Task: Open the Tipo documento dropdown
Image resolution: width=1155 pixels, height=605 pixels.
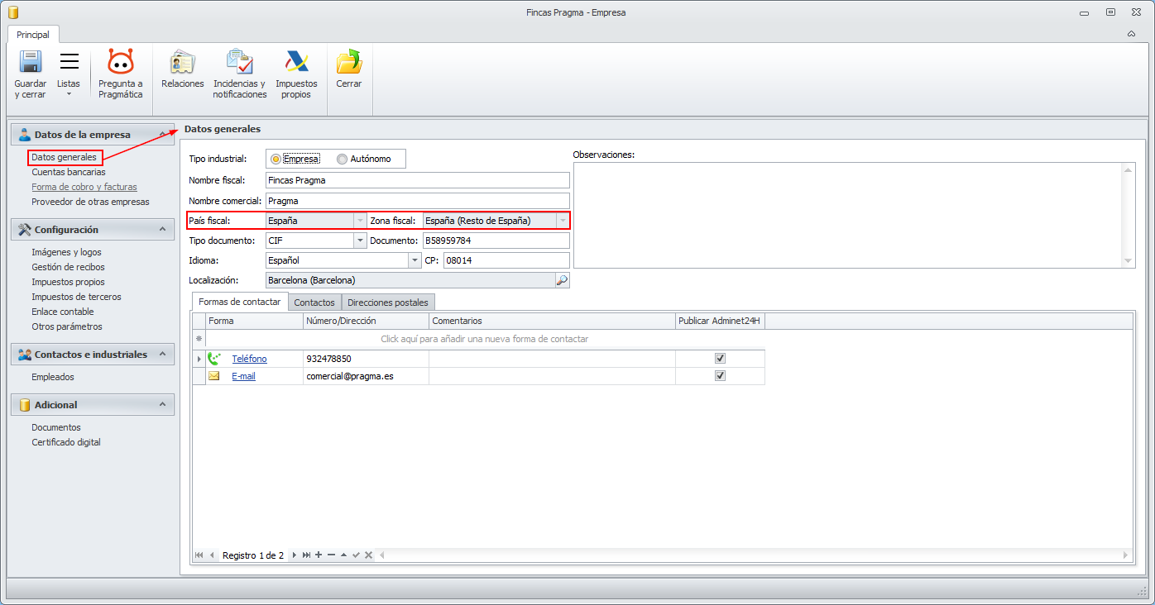Action: [360, 241]
